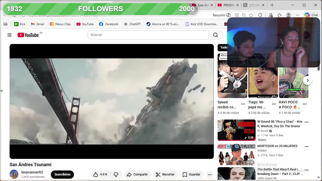Close the (21) VIR X tab
The image size is (322, 181).
click(x=263, y=5)
